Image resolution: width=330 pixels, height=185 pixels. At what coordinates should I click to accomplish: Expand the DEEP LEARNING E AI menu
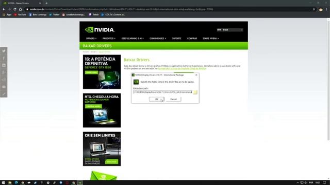(133, 39)
